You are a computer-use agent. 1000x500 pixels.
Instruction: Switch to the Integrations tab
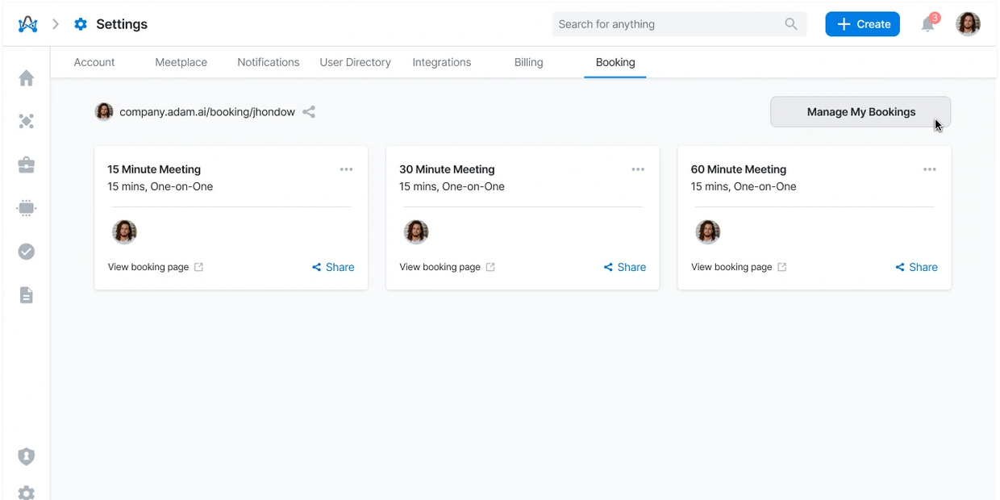(x=441, y=62)
